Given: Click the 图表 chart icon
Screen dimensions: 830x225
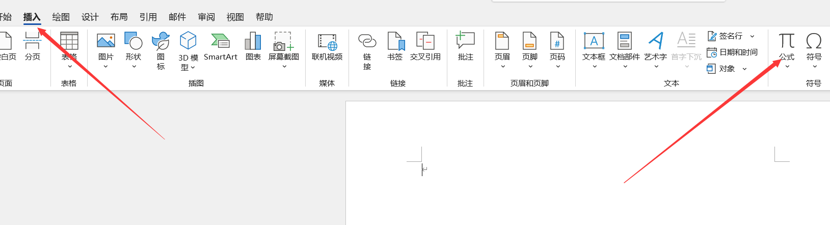Looking at the screenshot, I should (253, 46).
